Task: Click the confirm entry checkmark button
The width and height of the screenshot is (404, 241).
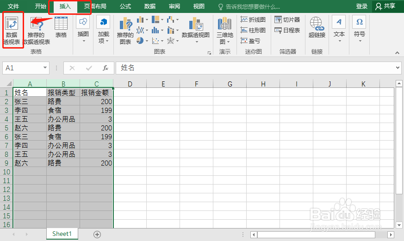Action: 89,68
